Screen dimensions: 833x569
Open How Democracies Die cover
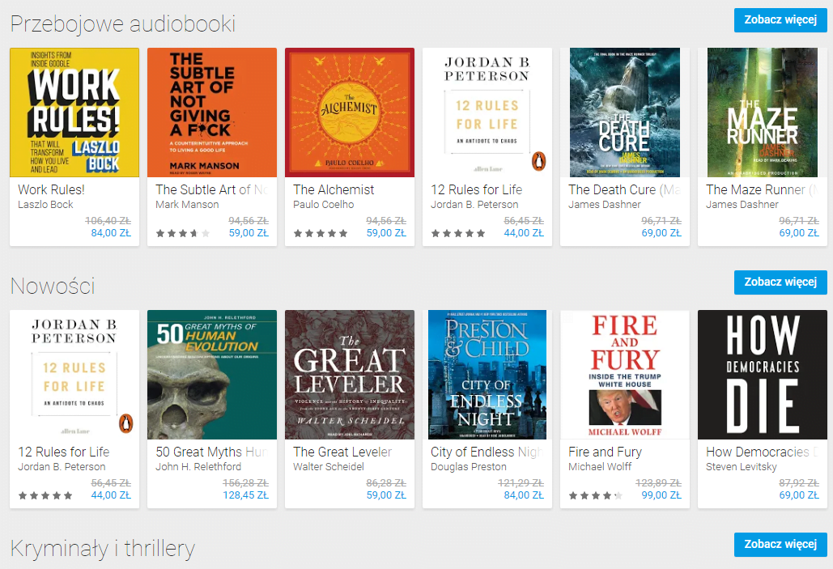(763, 375)
